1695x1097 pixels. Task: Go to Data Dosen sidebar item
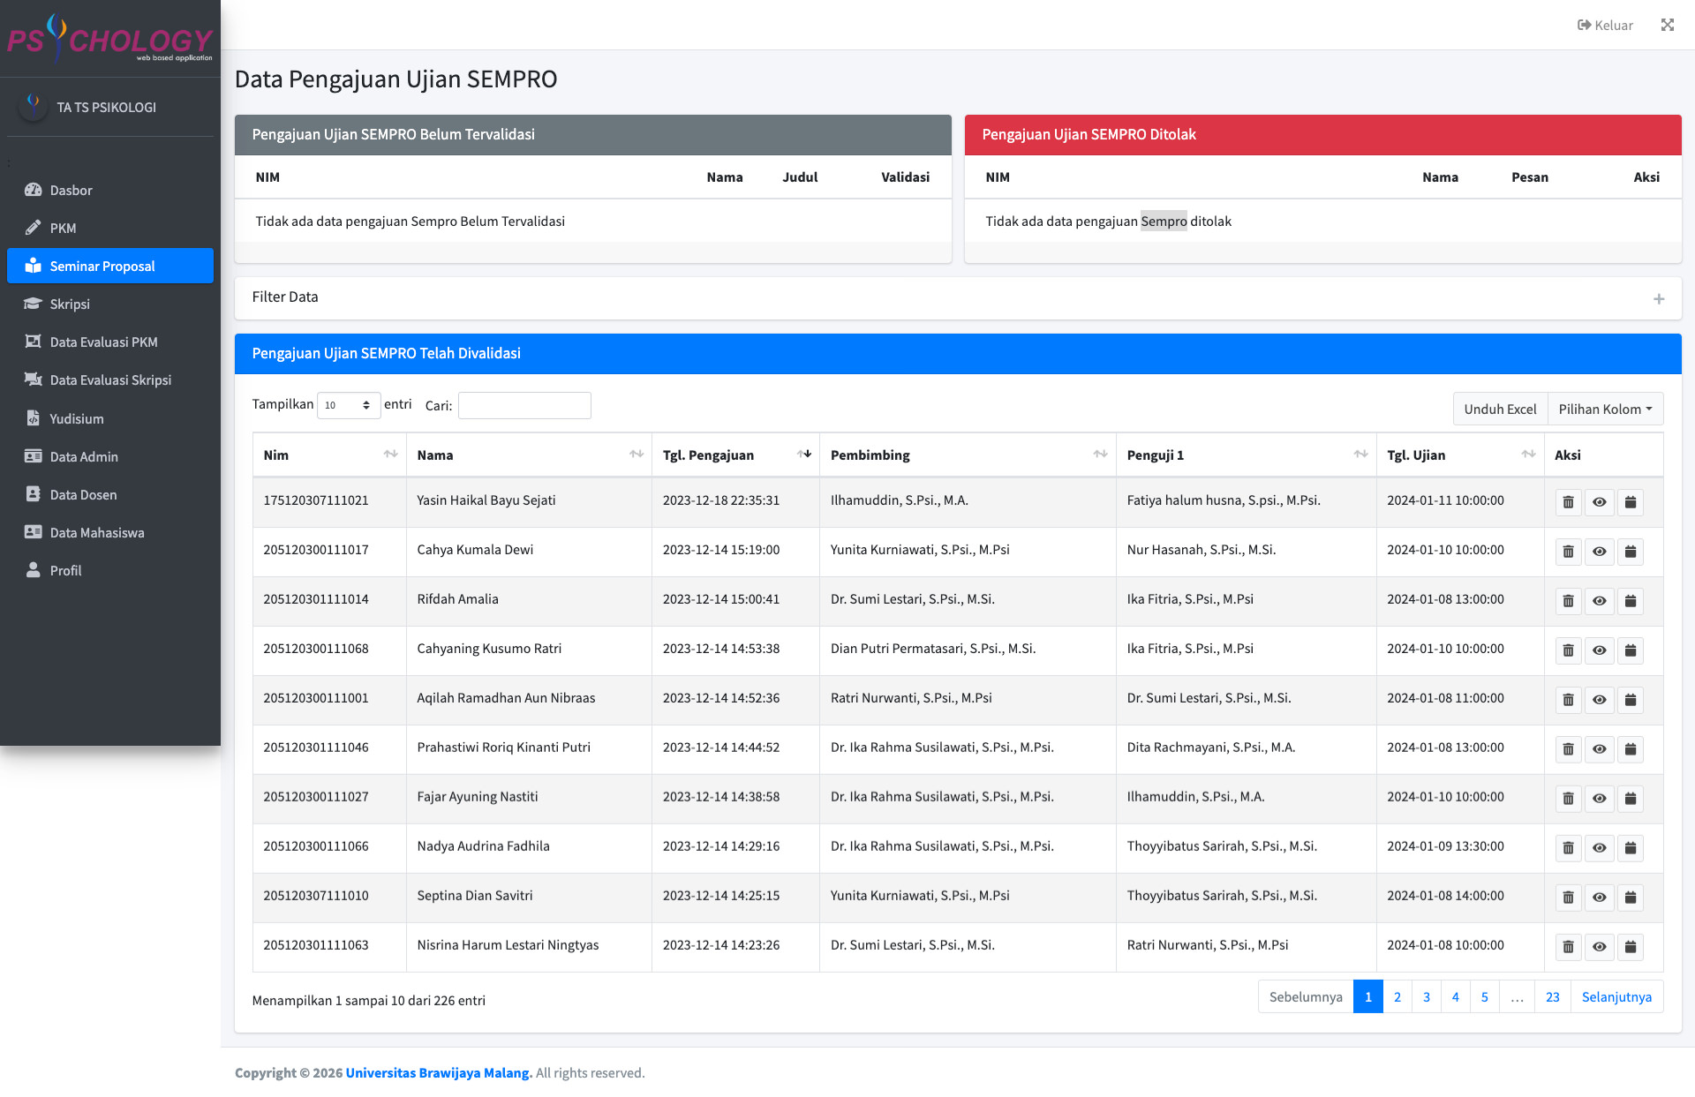(x=83, y=494)
